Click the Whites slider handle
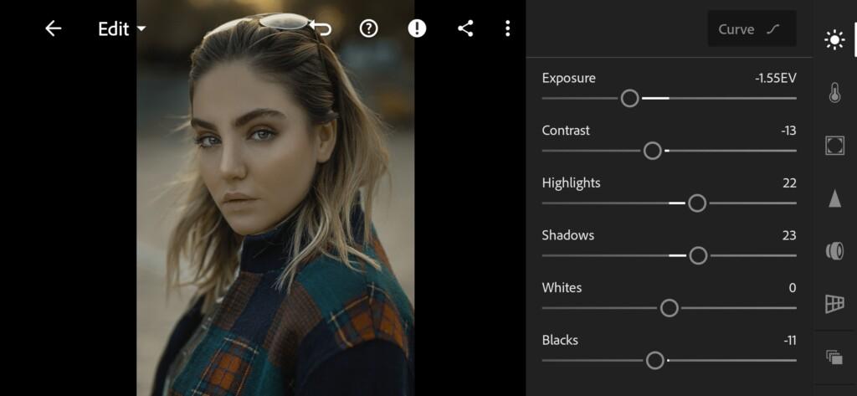 click(670, 308)
